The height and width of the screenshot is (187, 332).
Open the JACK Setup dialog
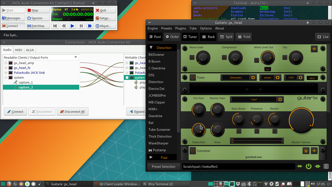click(x=105, y=18)
